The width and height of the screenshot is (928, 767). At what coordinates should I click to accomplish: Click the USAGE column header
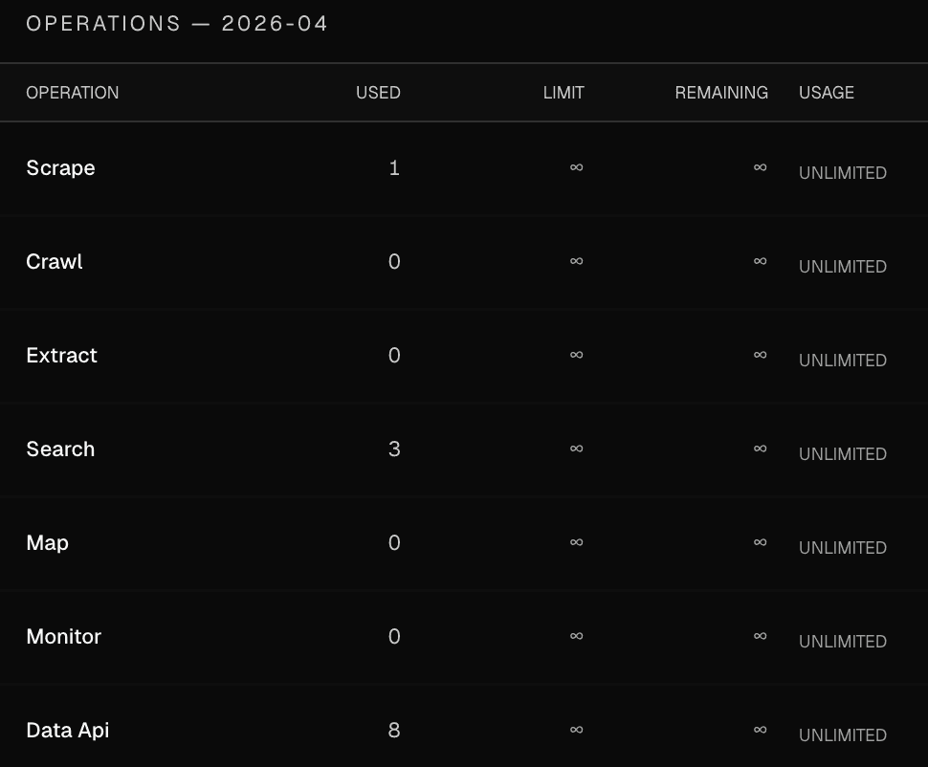[x=827, y=93]
